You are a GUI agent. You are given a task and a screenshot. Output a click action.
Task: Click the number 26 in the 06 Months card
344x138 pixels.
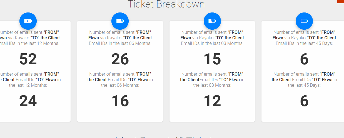[x=120, y=59]
